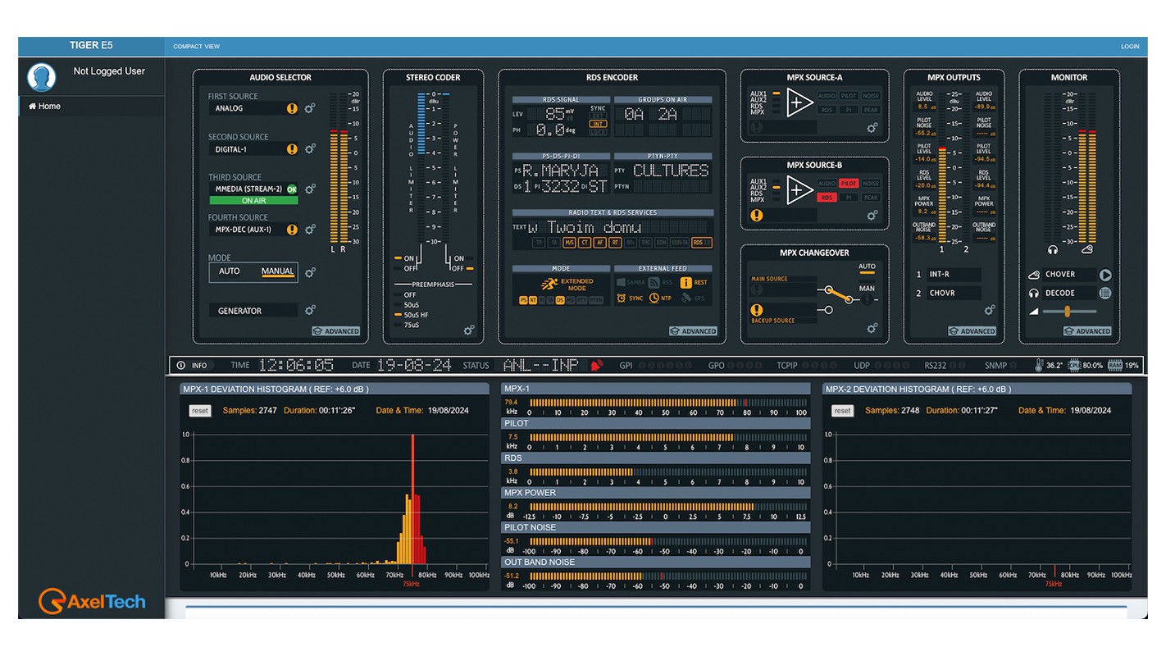Click the Stereo Coder settings gear

pos(468,330)
